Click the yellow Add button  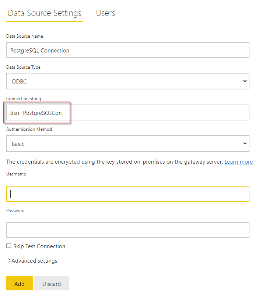[20, 283]
